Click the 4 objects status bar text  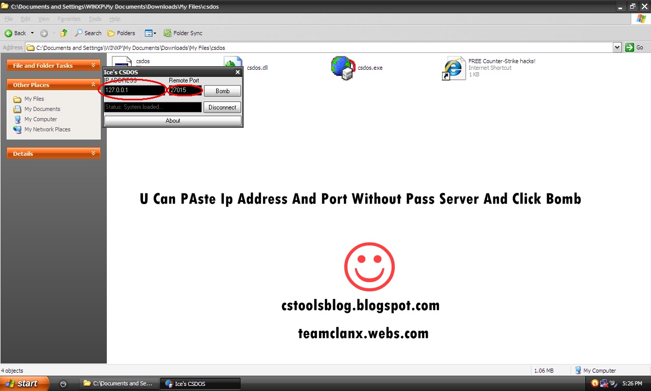point(12,371)
